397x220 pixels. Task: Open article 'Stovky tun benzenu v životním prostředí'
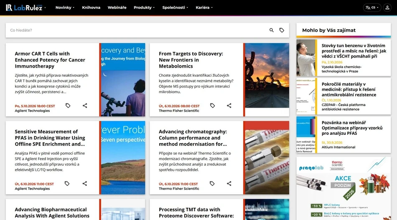click(354, 51)
